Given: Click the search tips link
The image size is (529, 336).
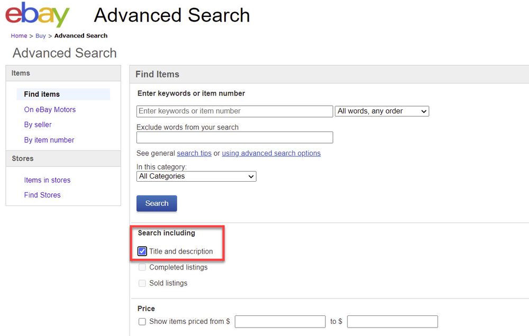Looking at the screenshot, I should click(x=194, y=153).
